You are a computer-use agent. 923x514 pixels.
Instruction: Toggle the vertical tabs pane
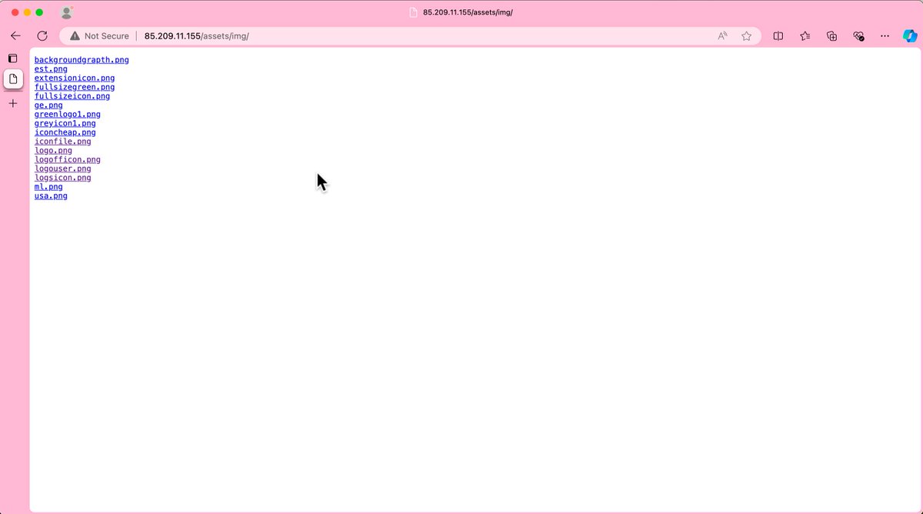click(13, 58)
